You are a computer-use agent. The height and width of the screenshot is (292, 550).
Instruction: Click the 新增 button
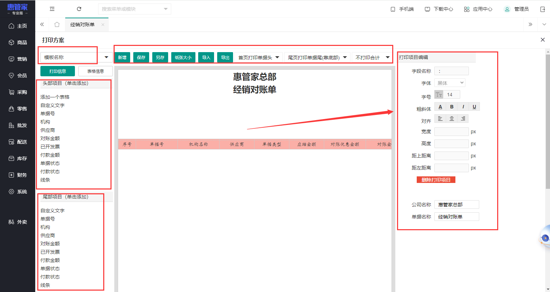point(122,57)
